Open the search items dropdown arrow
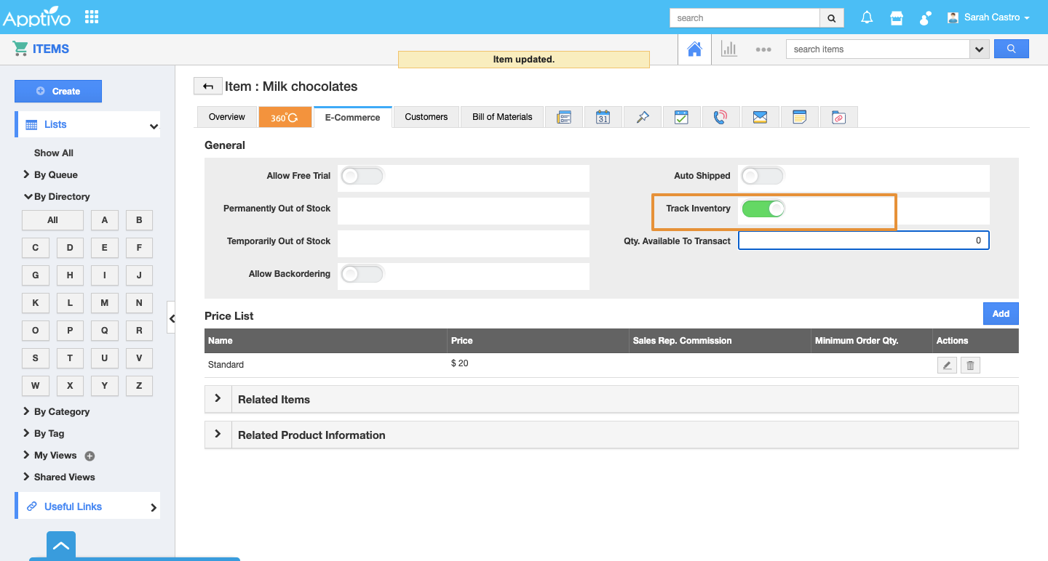Viewport: 1048px width, 561px height. 979,49
